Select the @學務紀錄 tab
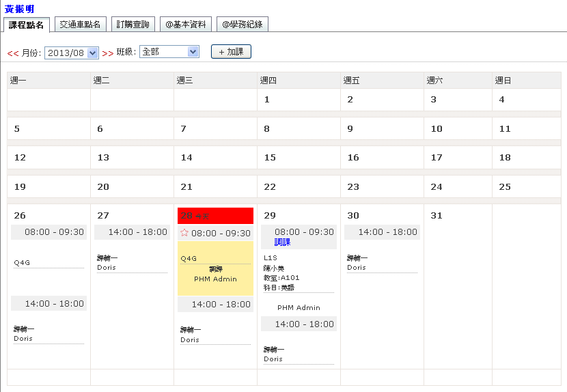567x392 pixels. coord(243,24)
